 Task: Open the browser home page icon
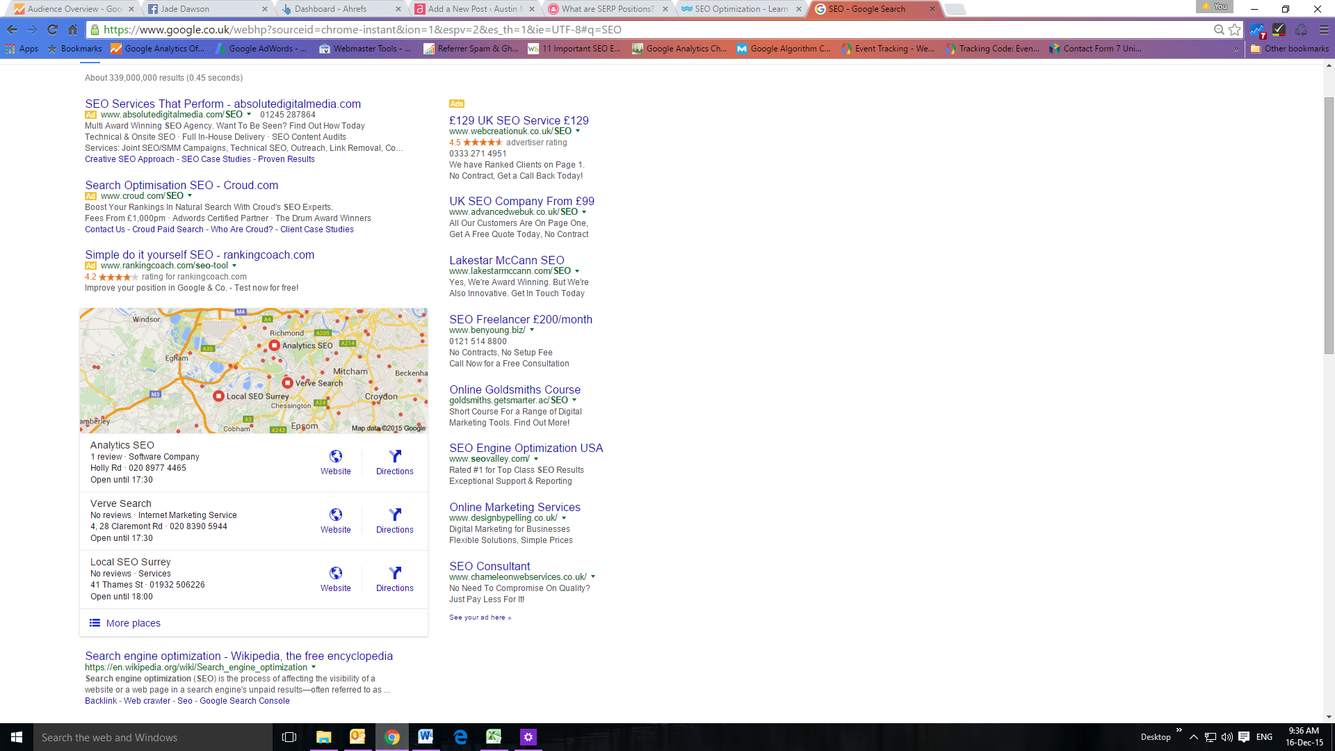[x=72, y=30]
